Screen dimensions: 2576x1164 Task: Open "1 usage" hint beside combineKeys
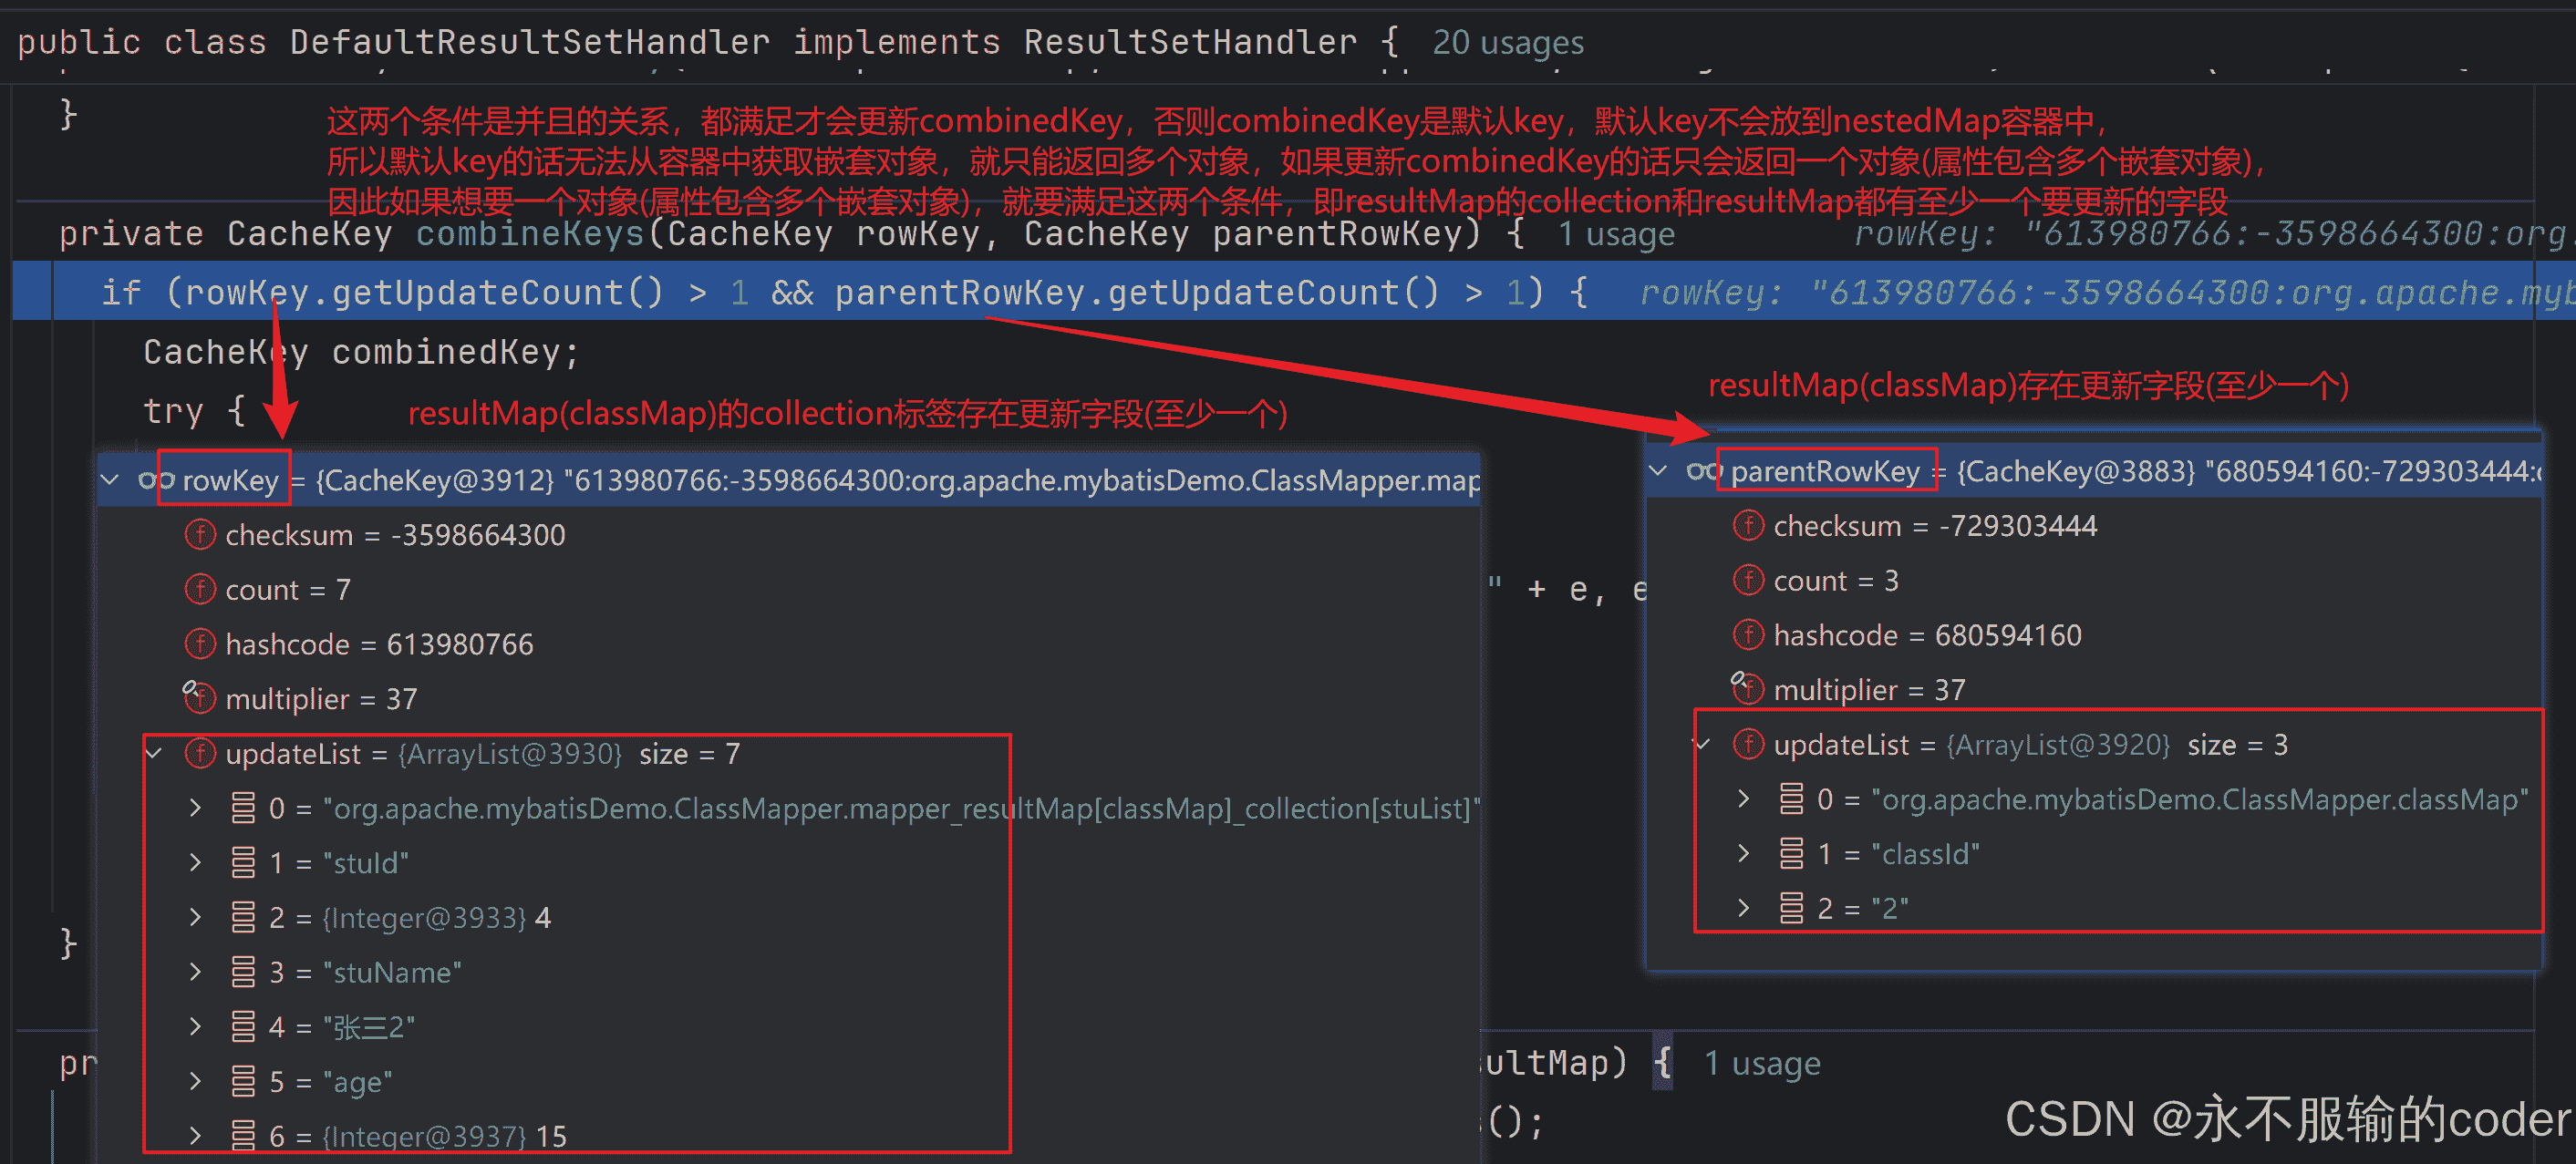1616,234
